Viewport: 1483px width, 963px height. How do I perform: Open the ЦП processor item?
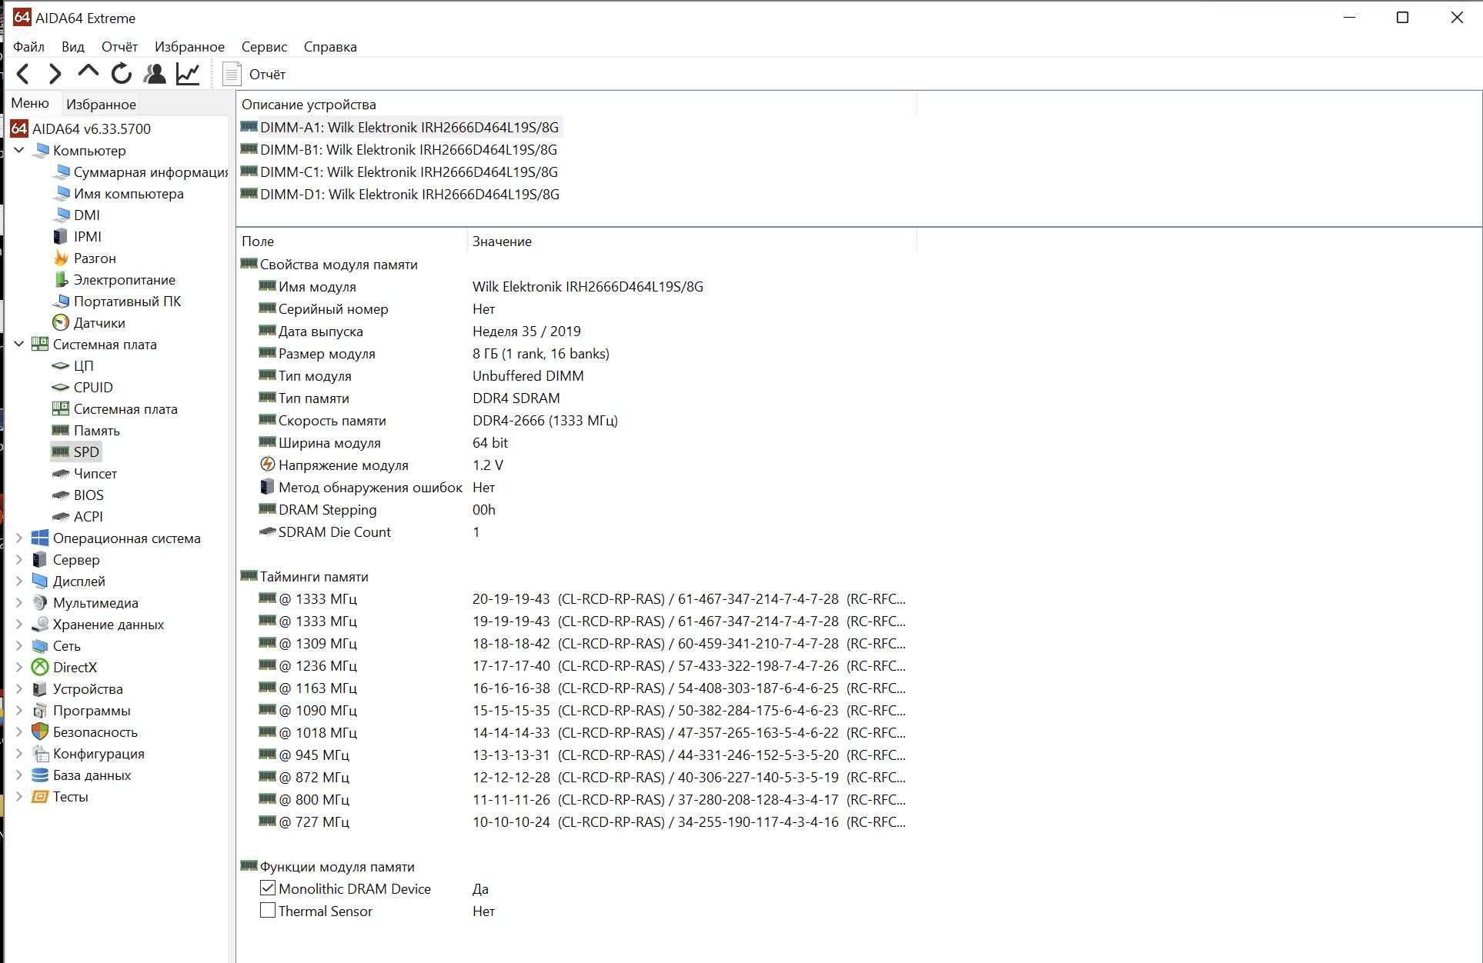tap(73, 365)
